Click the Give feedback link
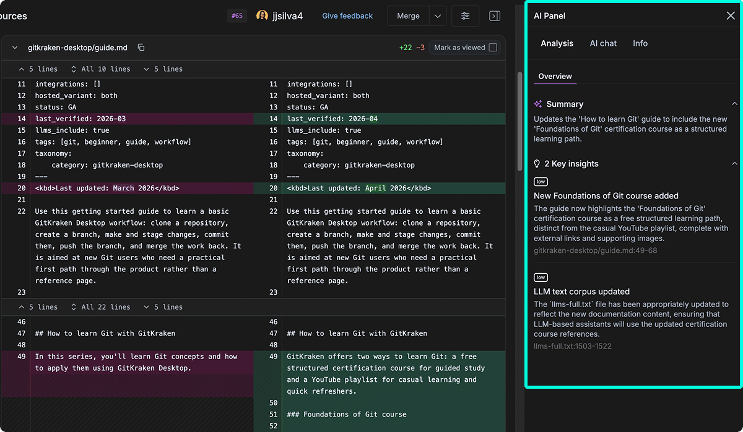The image size is (743, 432). [x=347, y=16]
